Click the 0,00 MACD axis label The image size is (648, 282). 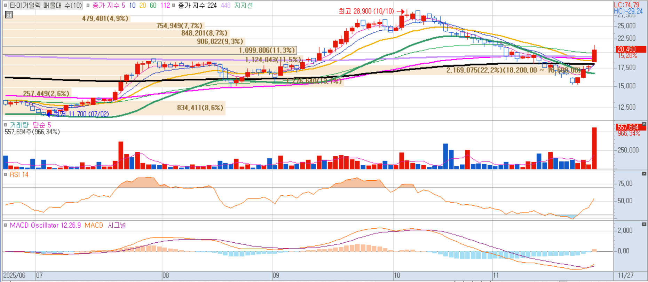623,251
